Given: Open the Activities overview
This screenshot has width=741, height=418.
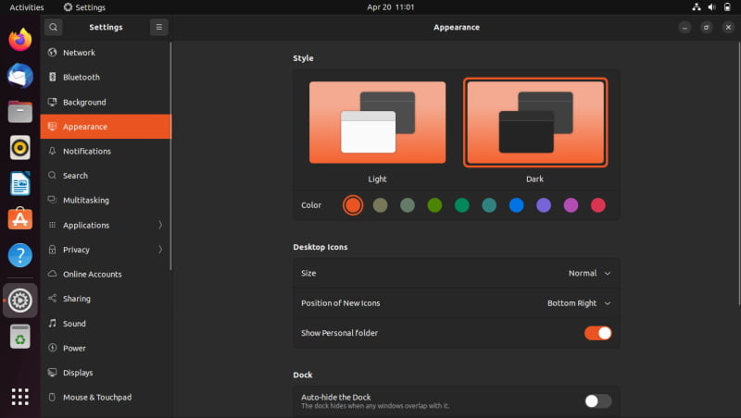Looking at the screenshot, I should (27, 7).
